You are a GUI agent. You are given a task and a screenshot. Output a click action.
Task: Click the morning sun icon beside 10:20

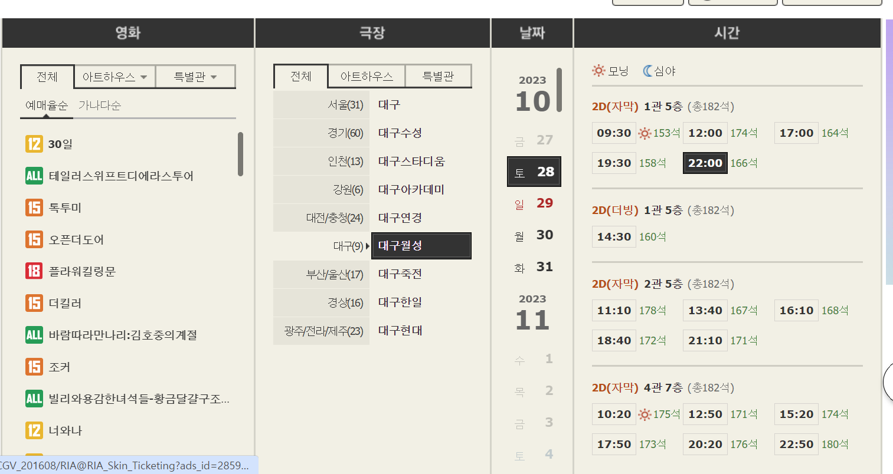645,414
